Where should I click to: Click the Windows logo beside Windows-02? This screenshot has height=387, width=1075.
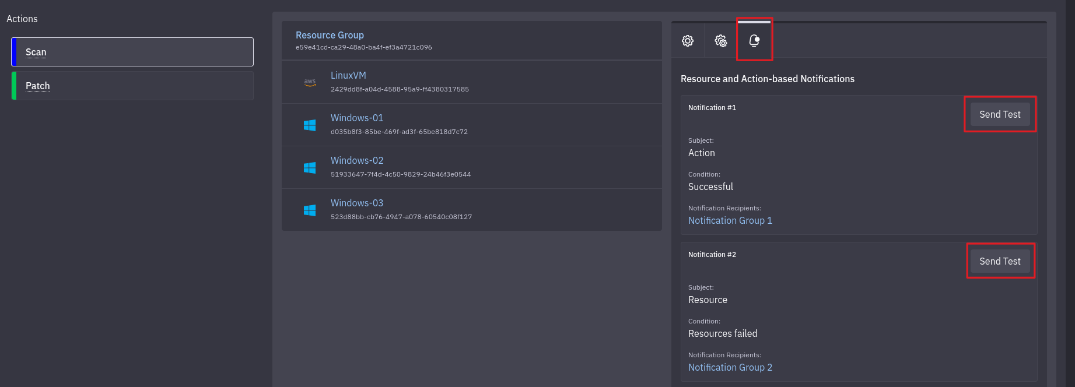(310, 167)
